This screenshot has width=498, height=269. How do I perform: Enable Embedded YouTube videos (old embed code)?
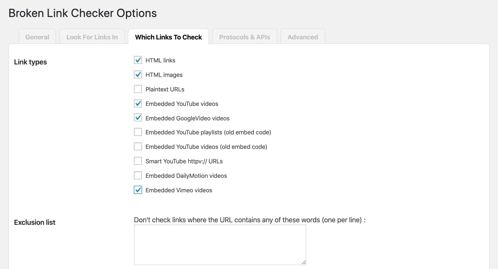click(138, 147)
